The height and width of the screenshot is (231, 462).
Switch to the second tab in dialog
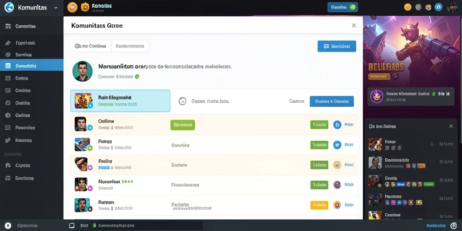(130, 46)
